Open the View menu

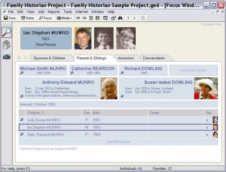click(30, 12)
